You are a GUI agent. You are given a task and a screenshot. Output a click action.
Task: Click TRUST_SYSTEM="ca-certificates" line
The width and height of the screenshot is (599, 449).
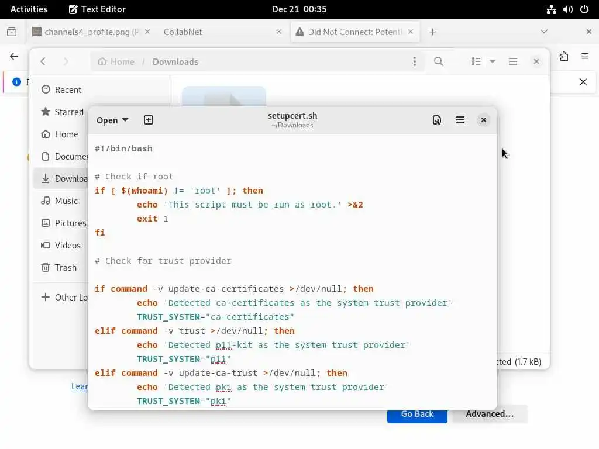click(x=215, y=317)
